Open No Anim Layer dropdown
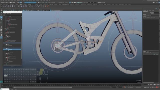160x90 pixels. coord(138,87)
